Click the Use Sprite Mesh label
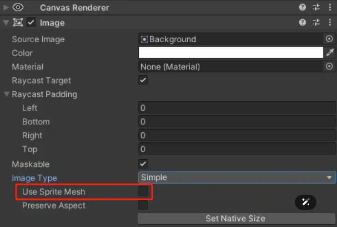The image size is (337, 227). 54,192
